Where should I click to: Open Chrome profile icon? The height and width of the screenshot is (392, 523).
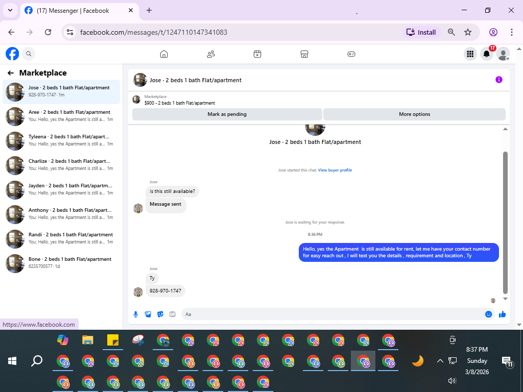click(x=493, y=32)
